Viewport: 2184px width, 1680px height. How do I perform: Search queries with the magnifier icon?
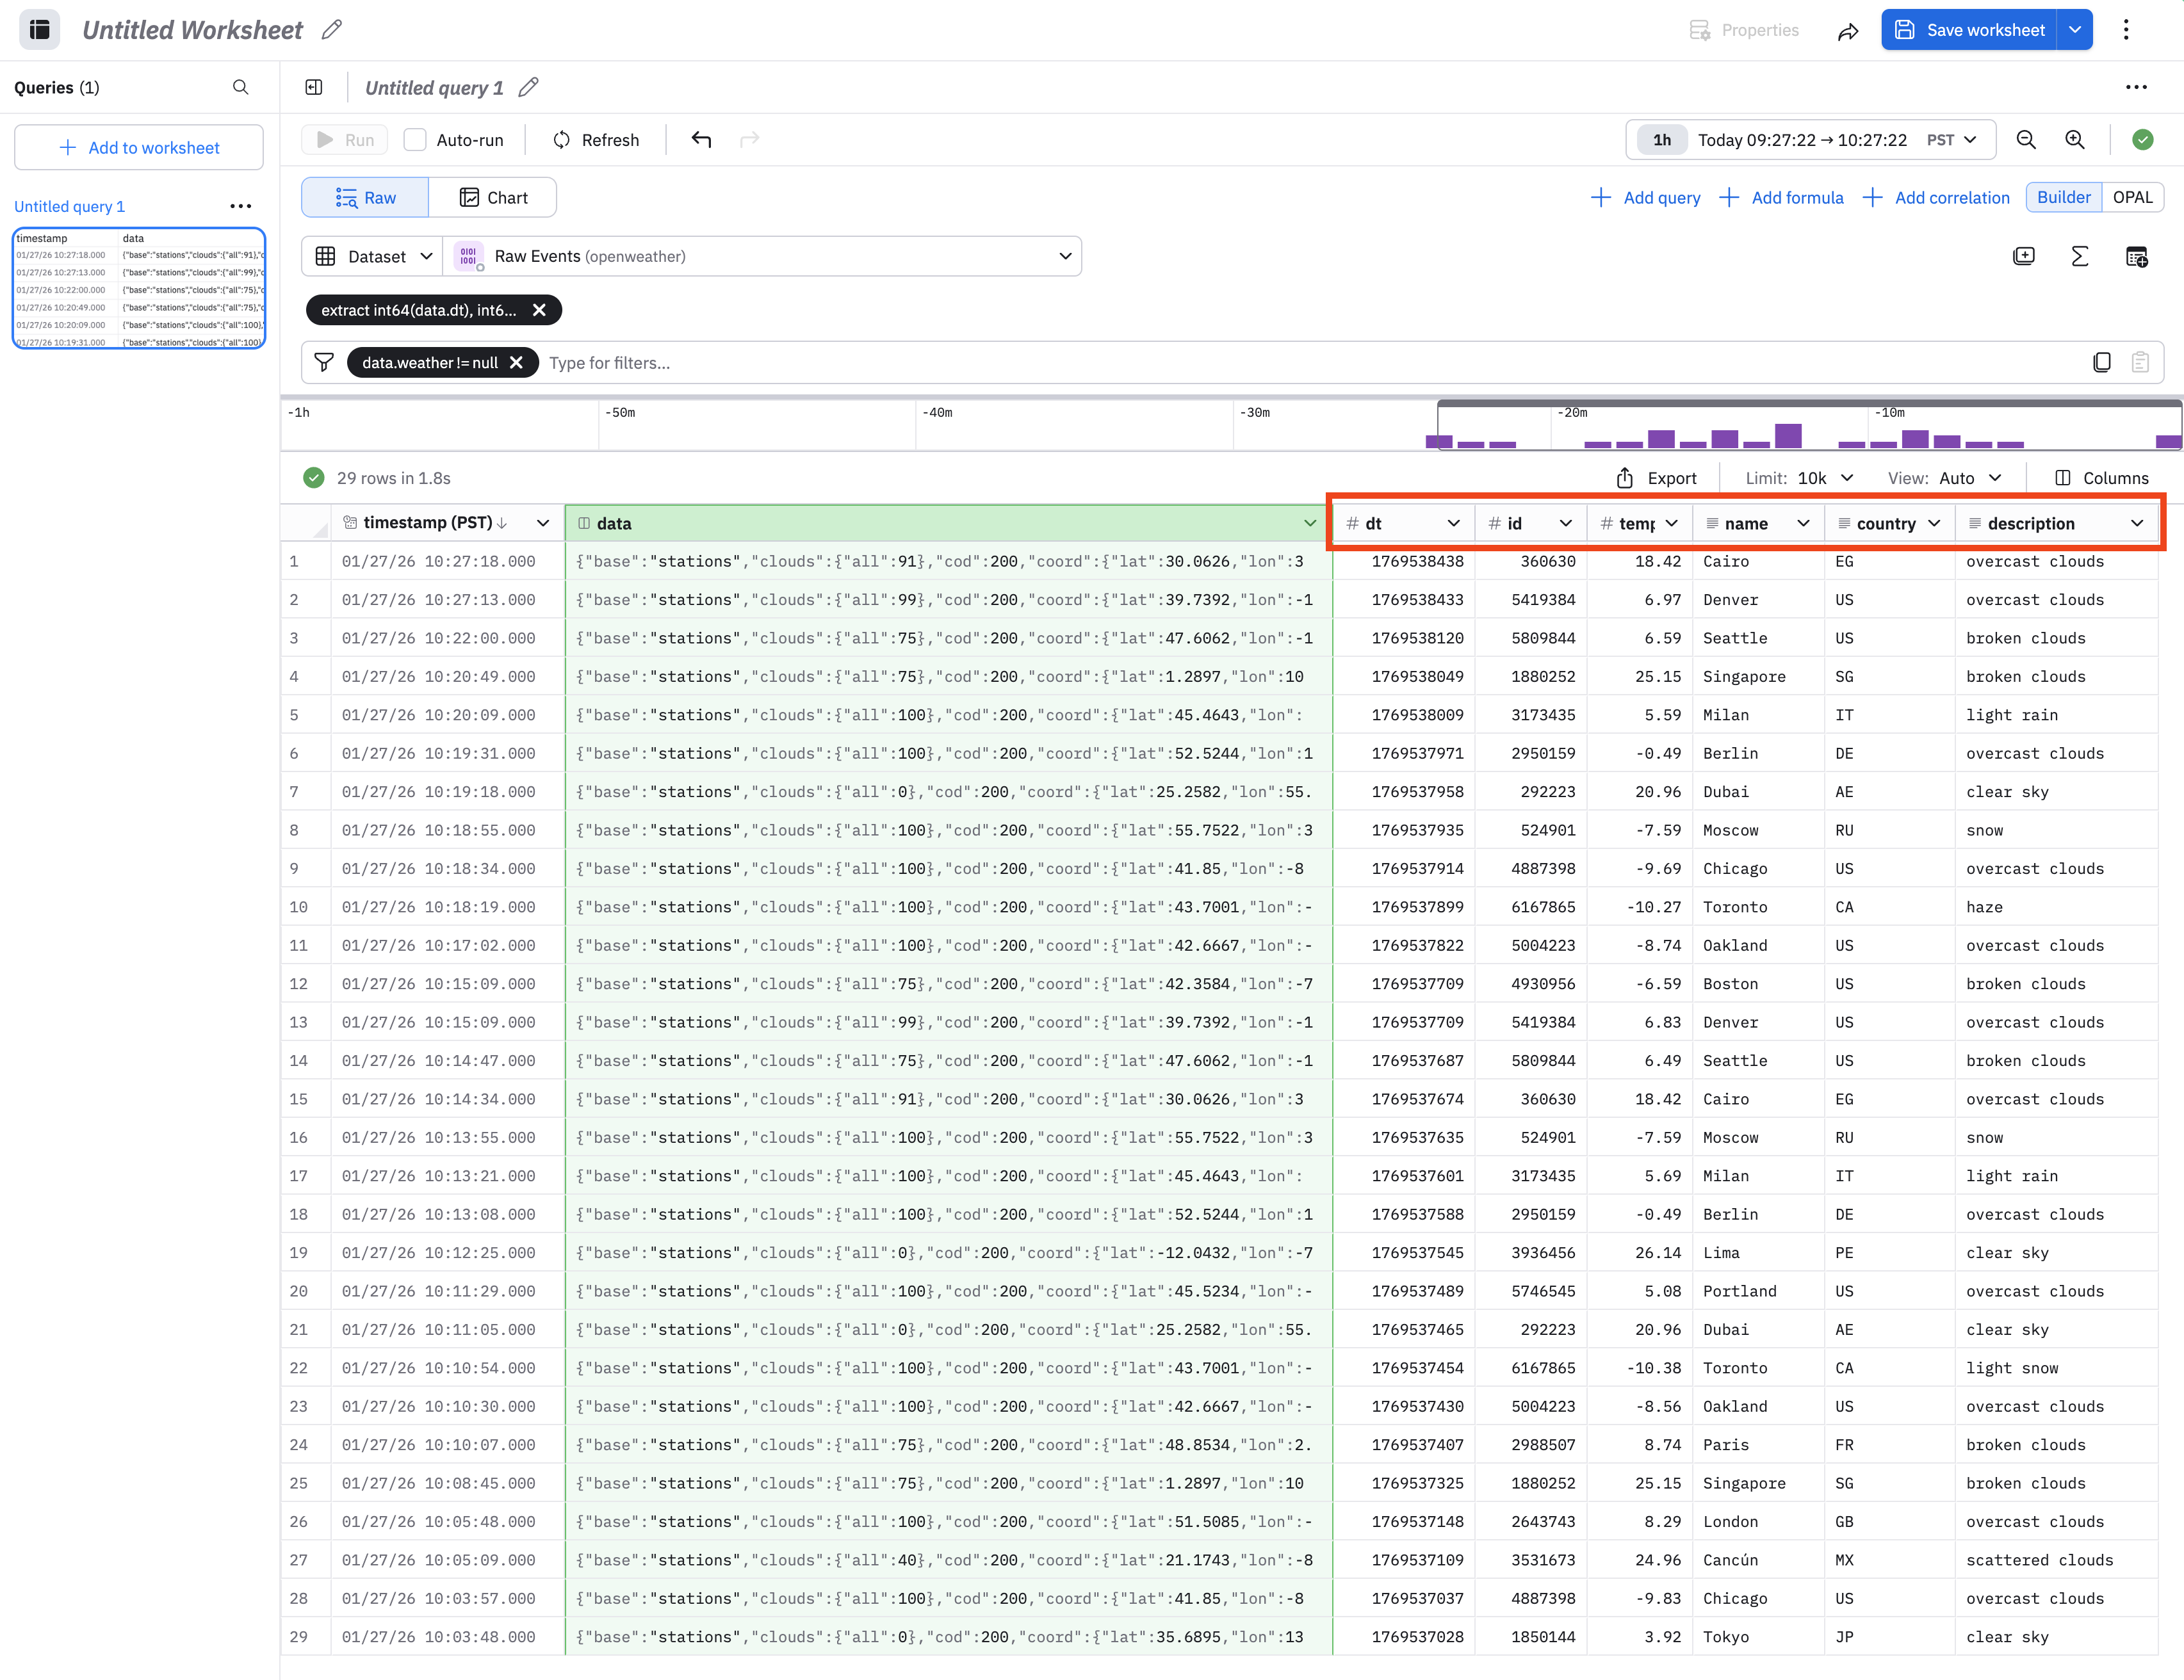coord(240,87)
